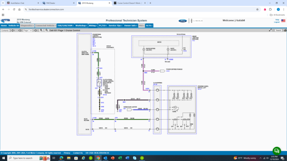Viewport: 287px width, 161px height.
Task: Zoom in on the wiring diagram
Action: (x=41, y=30)
